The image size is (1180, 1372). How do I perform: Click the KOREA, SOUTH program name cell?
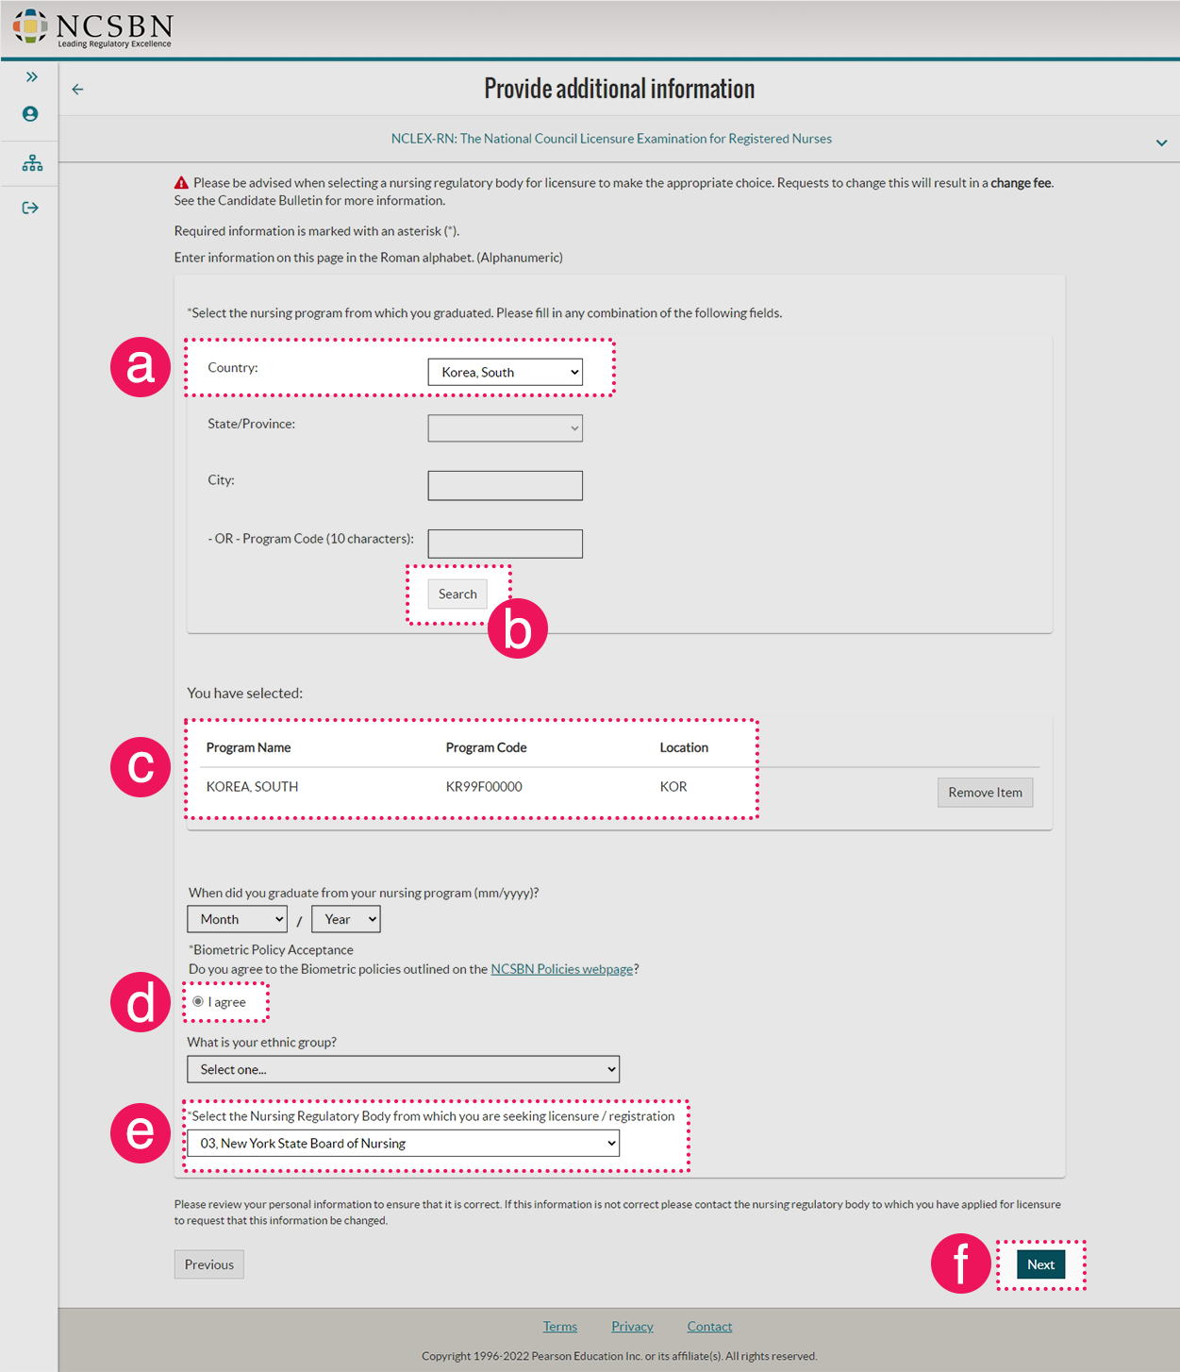pos(252,787)
